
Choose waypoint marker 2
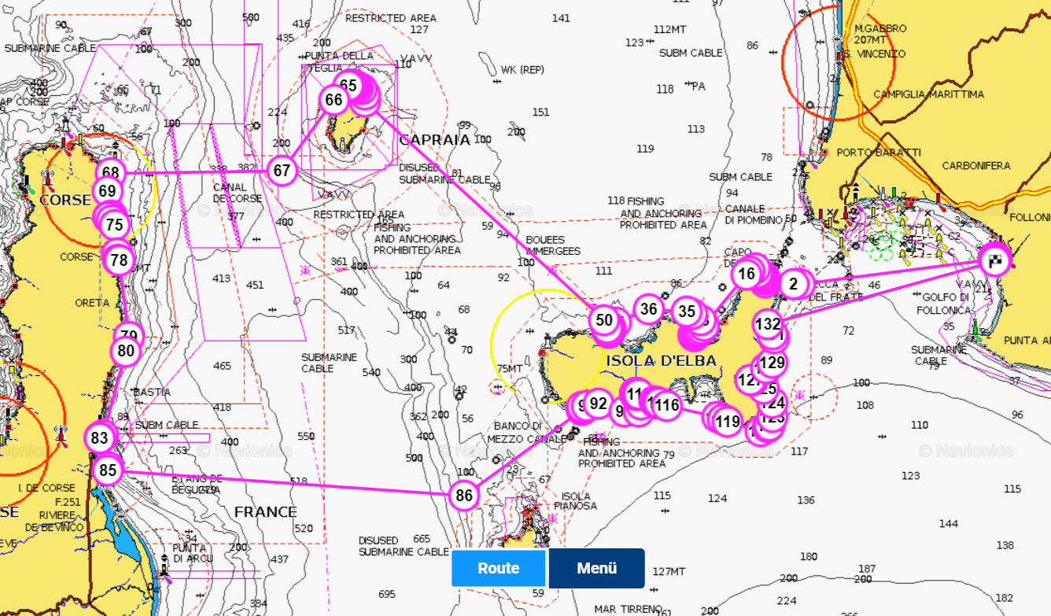[794, 284]
